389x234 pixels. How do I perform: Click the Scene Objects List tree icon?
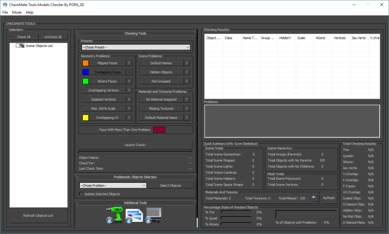tap(22, 45)
